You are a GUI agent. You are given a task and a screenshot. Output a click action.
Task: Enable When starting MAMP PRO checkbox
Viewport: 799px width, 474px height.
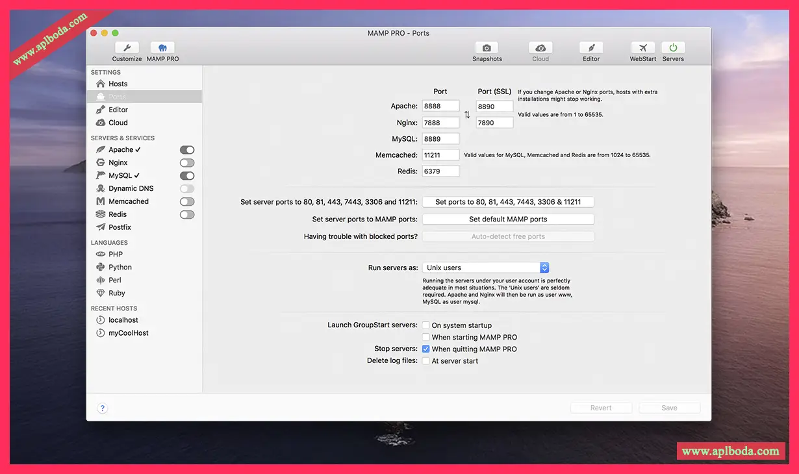(426, 337)
